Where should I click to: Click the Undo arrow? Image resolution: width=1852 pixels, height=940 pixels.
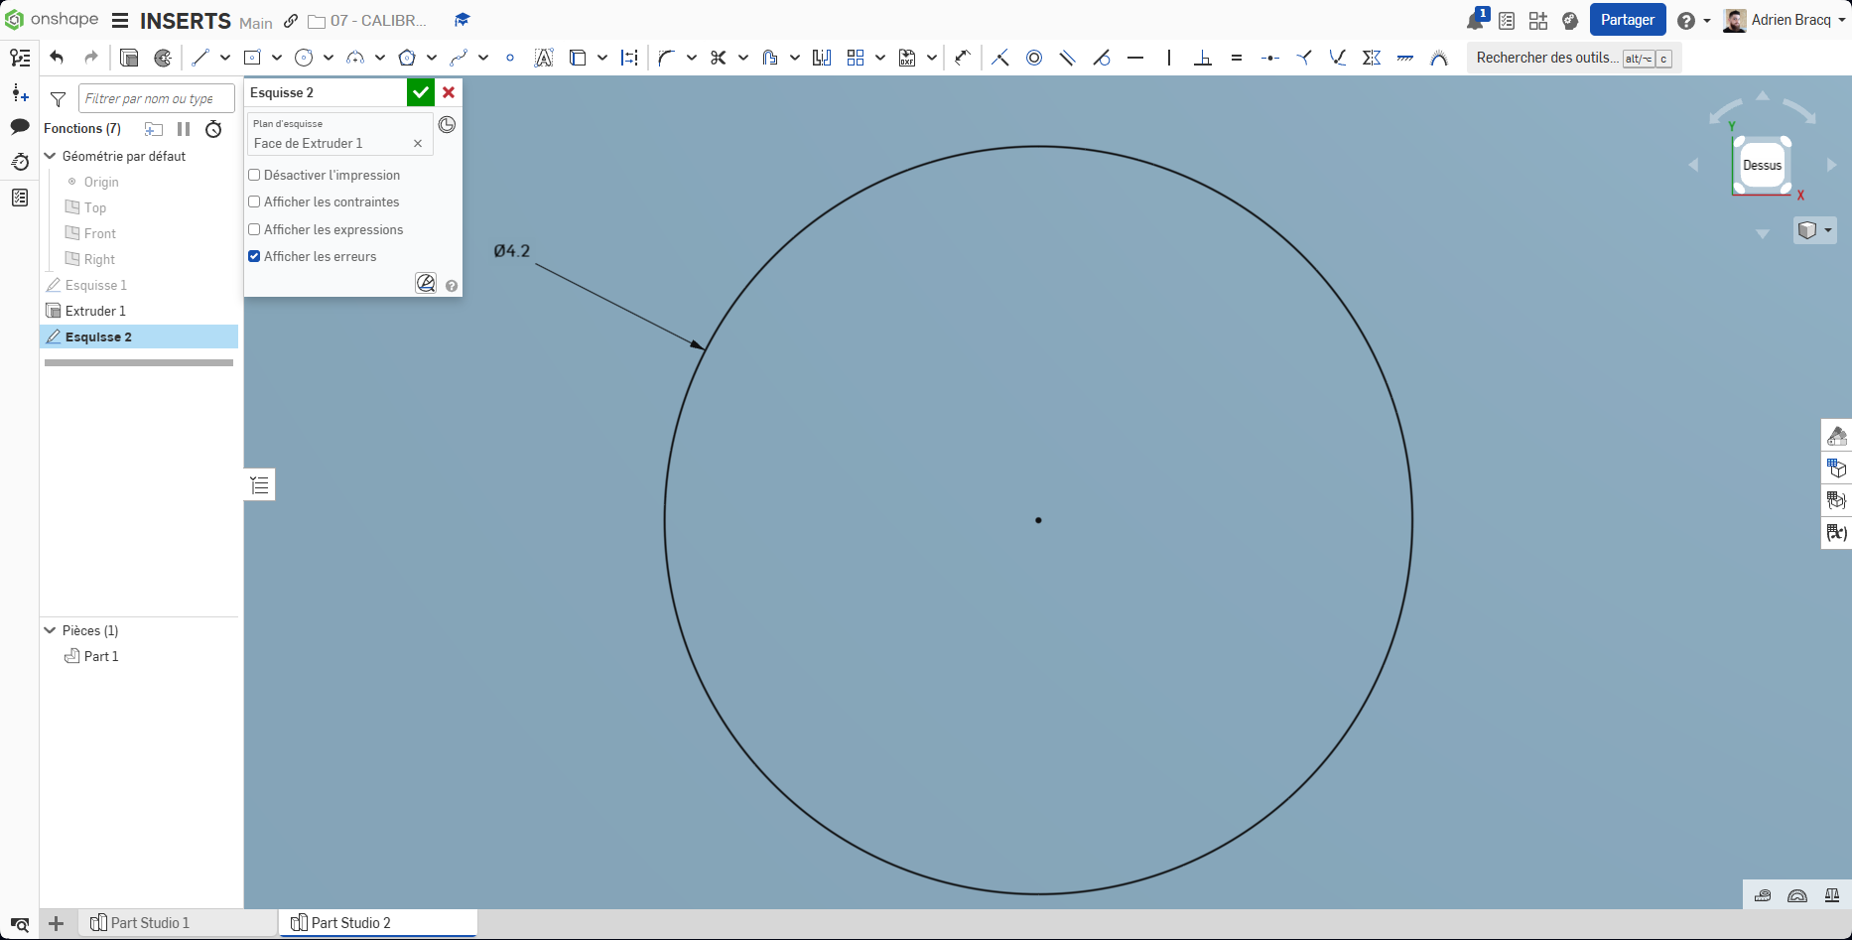point(57,58)
